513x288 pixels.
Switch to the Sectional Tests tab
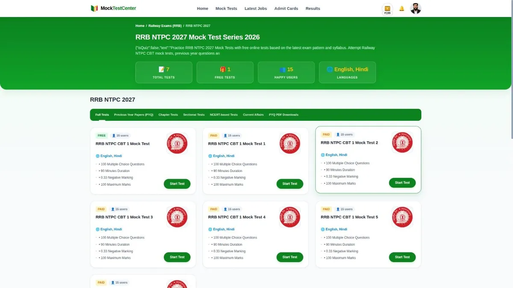point(194,115)
